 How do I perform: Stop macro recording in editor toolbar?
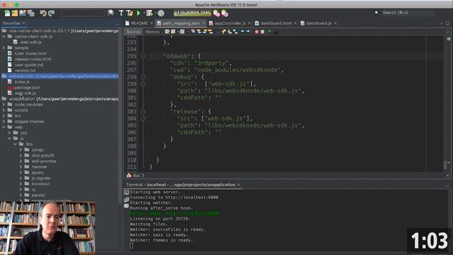coord(262,31)
